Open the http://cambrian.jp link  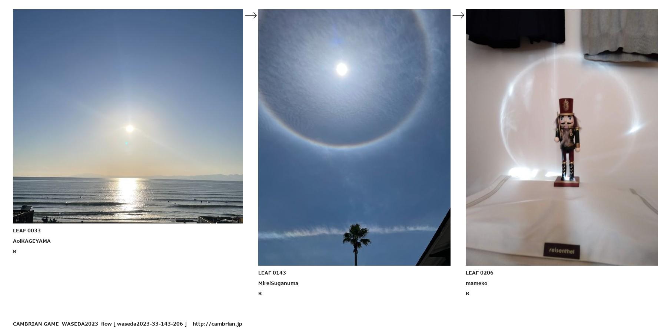[x=217, y=324]
